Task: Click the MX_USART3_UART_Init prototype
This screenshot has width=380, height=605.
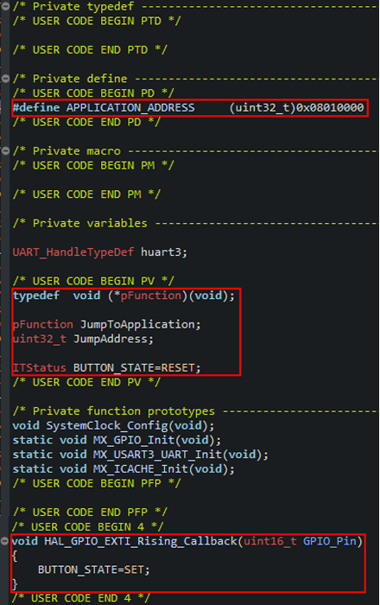Action: [x=141, y=455]
